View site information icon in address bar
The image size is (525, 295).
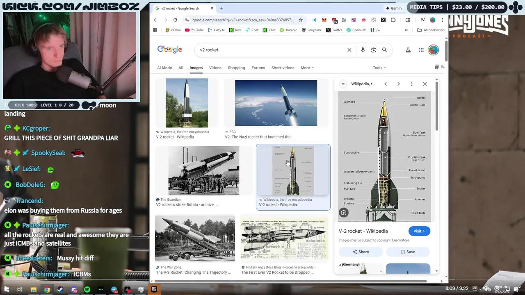pos(187,20)
